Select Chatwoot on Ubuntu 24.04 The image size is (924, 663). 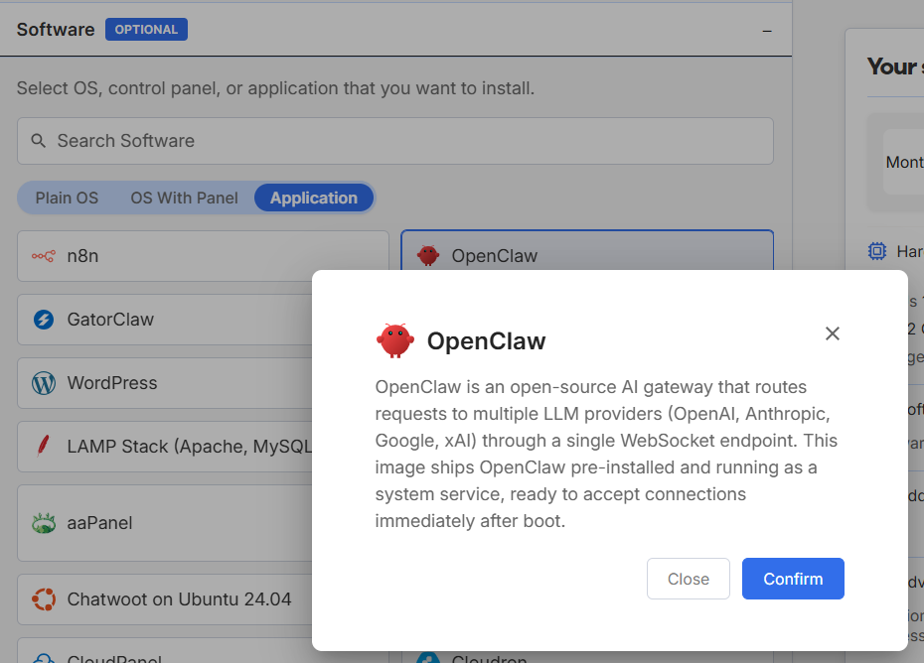pos(165,599)
